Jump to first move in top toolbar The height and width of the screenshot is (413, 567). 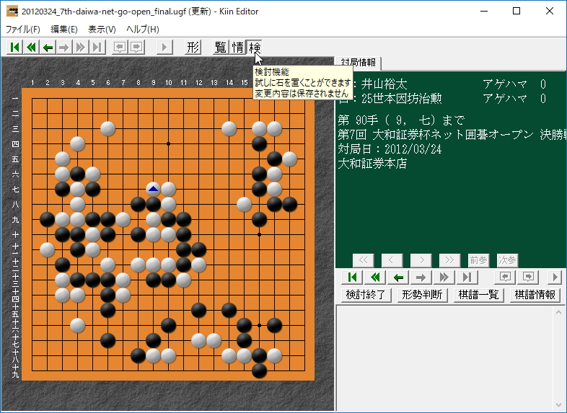pyautogui.click(x=15, y=48)
